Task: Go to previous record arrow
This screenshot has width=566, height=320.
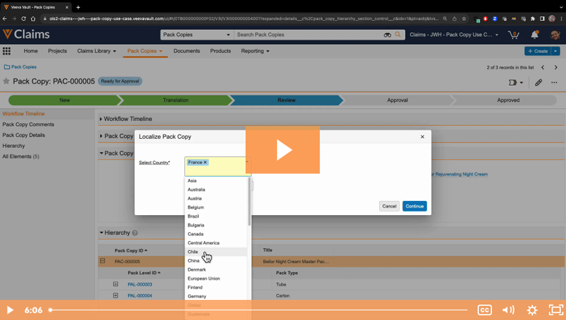Action: pos(543,67)
